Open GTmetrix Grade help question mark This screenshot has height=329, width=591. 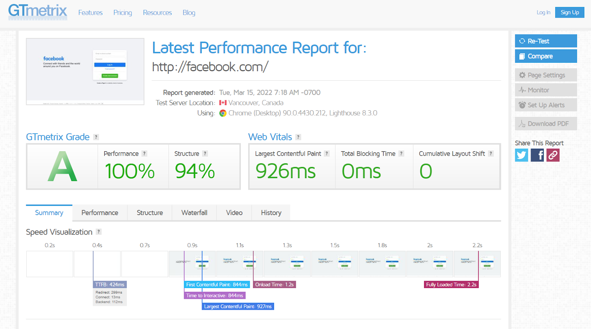click(x=96, y=137)
